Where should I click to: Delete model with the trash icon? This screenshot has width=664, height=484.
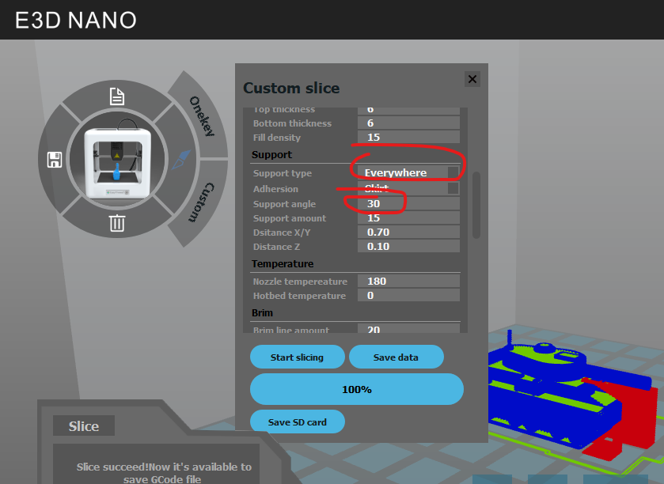pos(117,223)
